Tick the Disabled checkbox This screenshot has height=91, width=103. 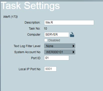pyautogui.click(x=46, y=40)
